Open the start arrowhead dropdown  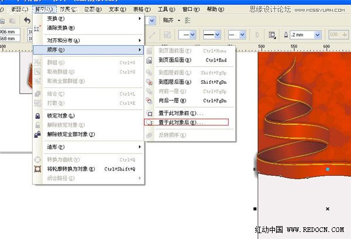(x=192, y=35)
